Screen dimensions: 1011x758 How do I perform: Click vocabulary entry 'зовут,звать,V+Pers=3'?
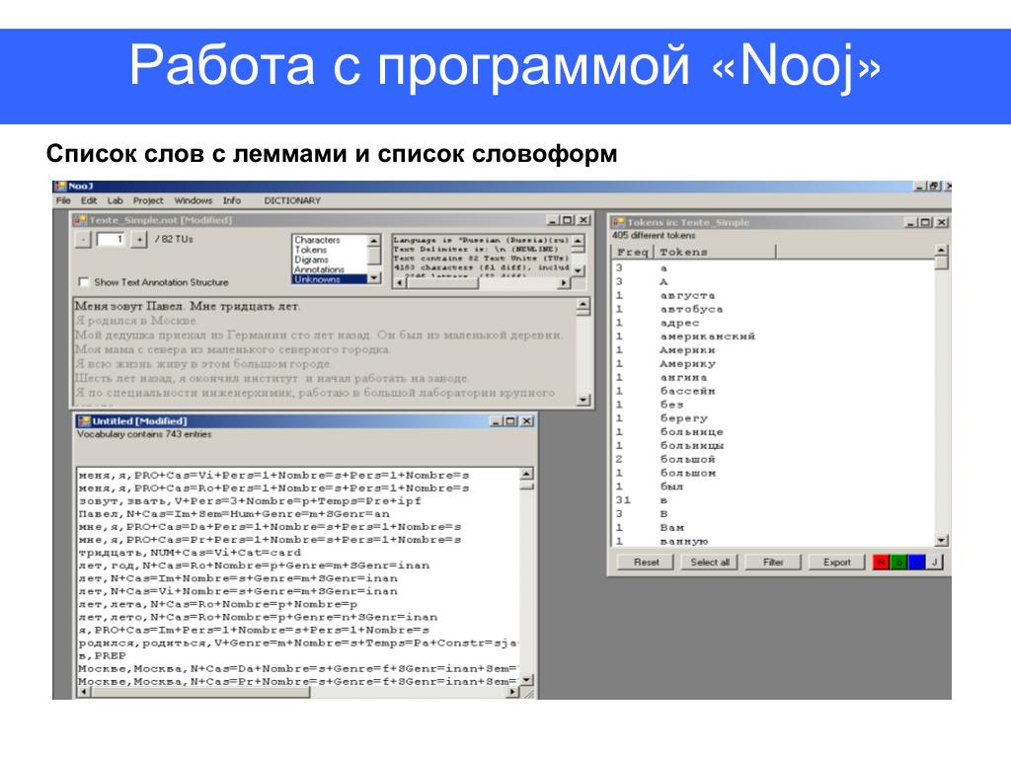250,500
